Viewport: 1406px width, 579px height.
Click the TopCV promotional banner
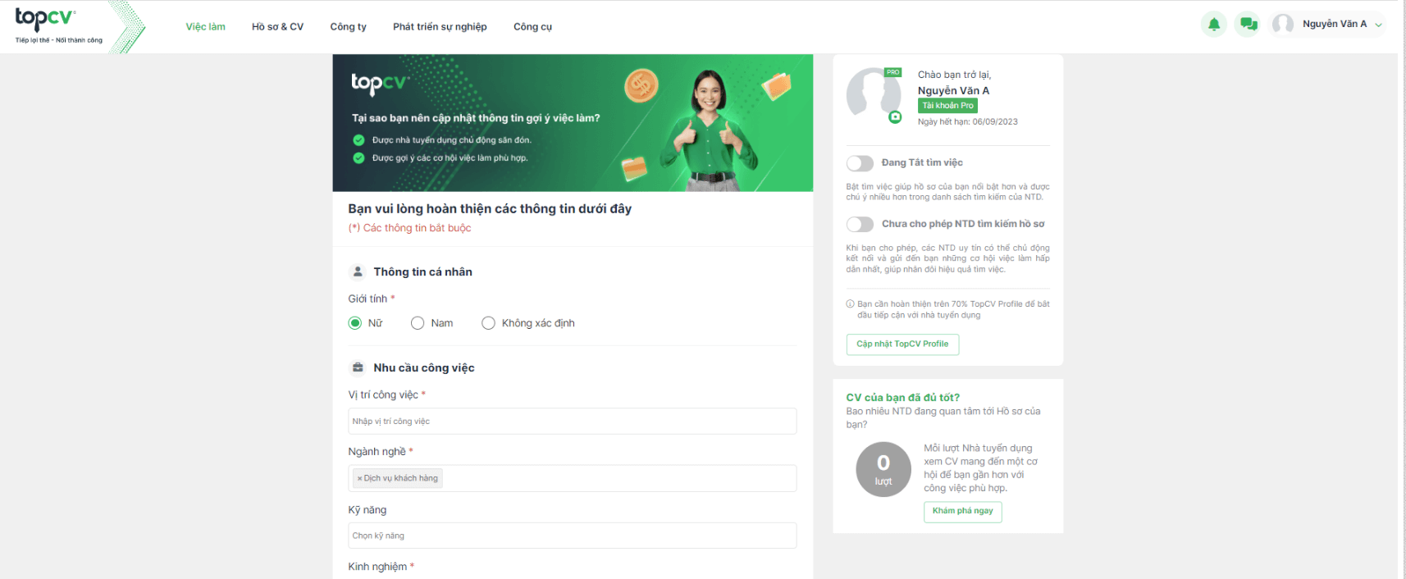click(573, 123)
